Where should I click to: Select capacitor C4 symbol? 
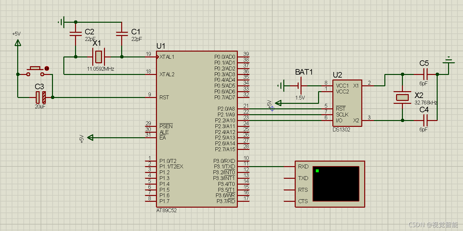pos(425,120)
